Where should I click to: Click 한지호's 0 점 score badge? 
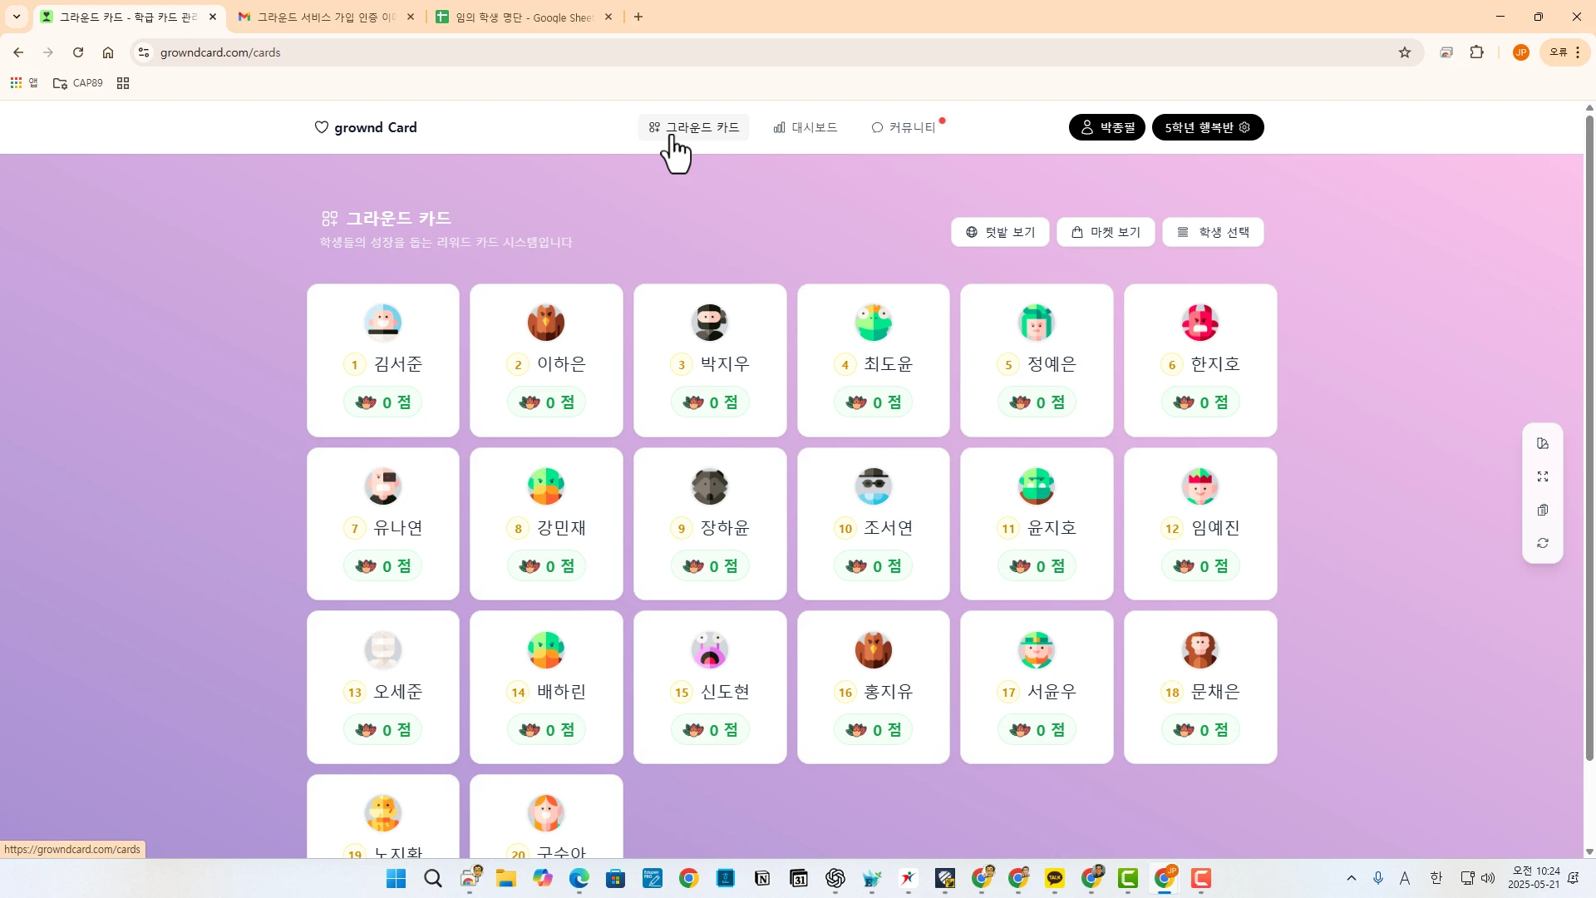click(1200, 402)
